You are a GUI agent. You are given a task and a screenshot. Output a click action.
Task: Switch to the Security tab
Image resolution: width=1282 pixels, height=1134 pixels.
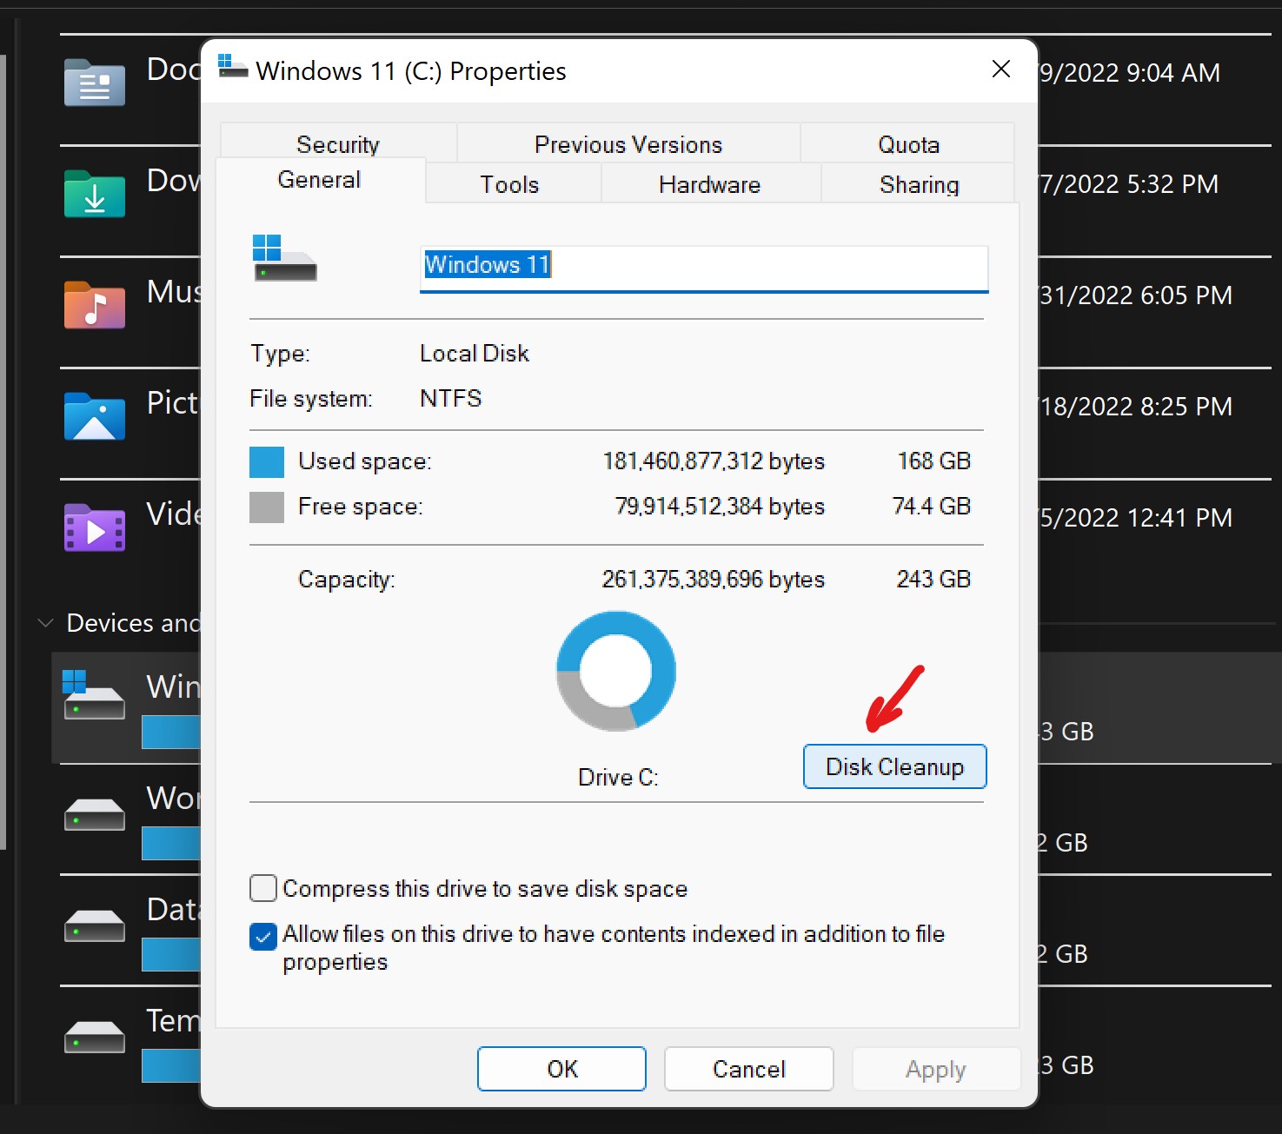338,143
